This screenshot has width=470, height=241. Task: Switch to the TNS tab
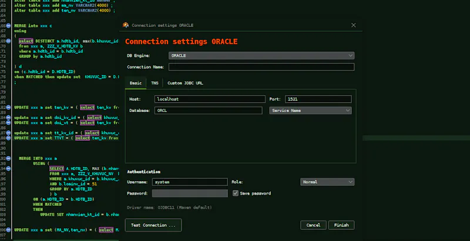[x=155, y=83]
